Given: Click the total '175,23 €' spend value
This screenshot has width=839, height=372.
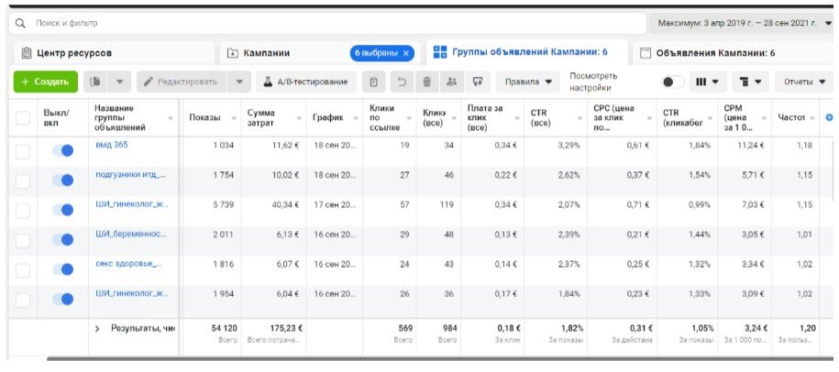Looking at the screenshot, I should point(284,328).
